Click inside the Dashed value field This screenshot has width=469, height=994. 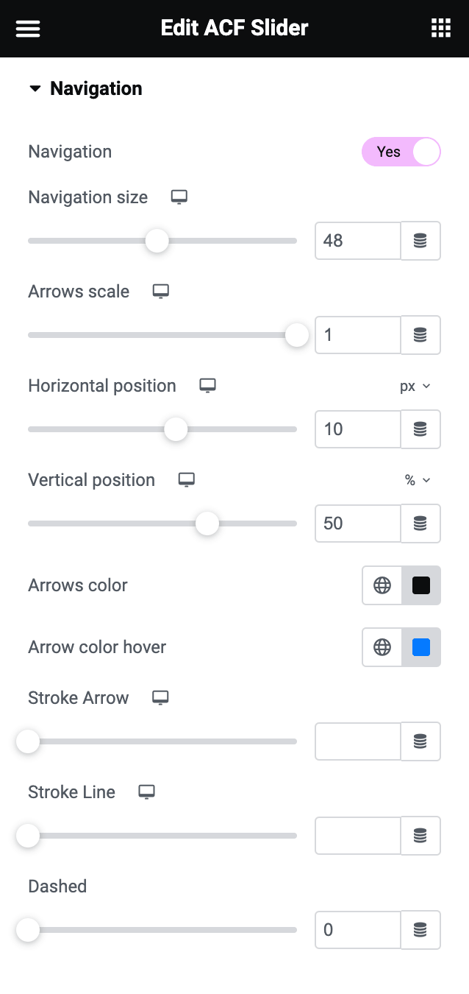(357, 930)
